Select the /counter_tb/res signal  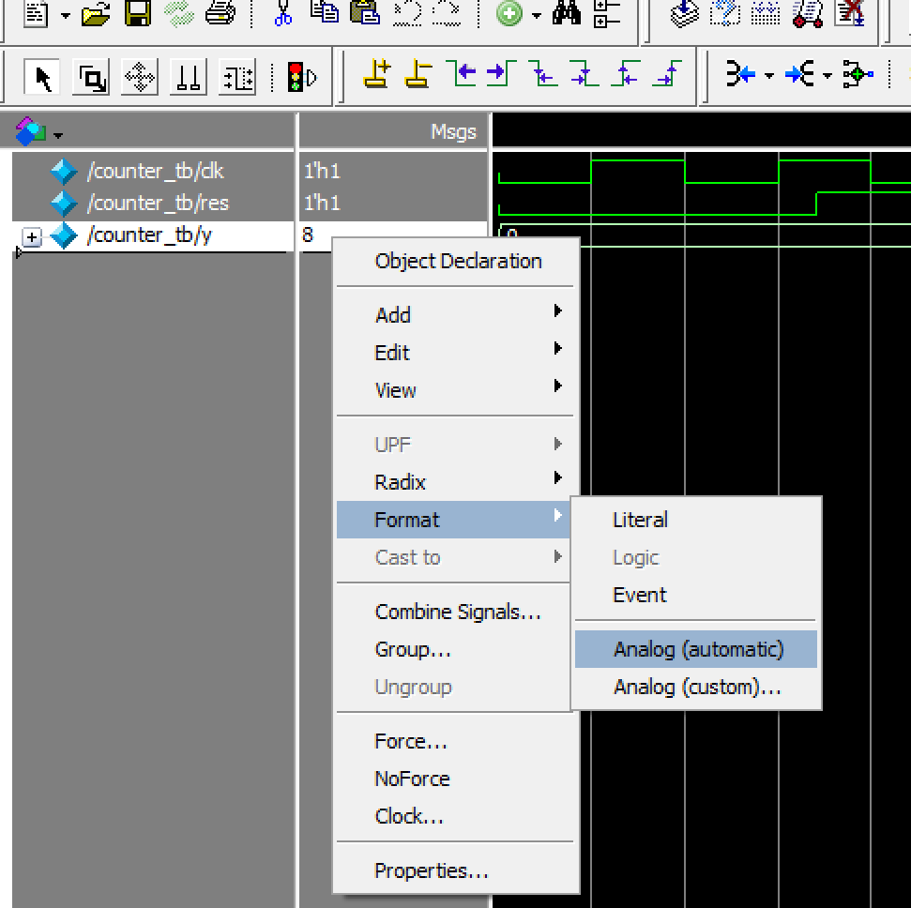click(158, 203)
